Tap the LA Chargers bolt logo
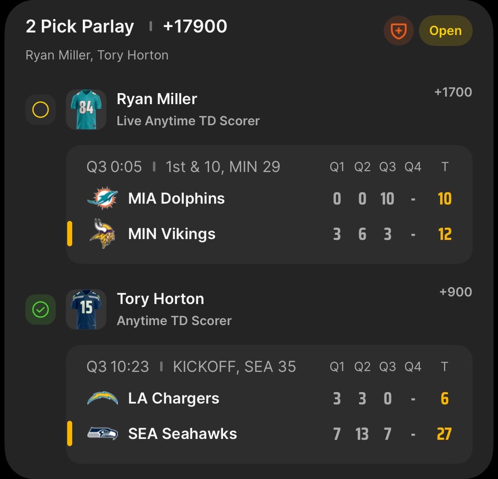 pos(103,398)
